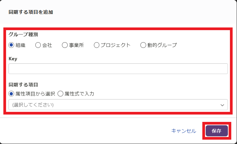Click the Key field label
237x144 pixels.
(x=13, y=59)
